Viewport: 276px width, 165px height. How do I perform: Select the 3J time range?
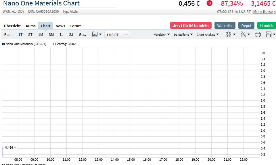coord(71,34)
